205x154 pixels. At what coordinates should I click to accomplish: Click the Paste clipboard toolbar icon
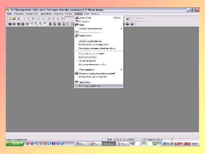point(33,19)
